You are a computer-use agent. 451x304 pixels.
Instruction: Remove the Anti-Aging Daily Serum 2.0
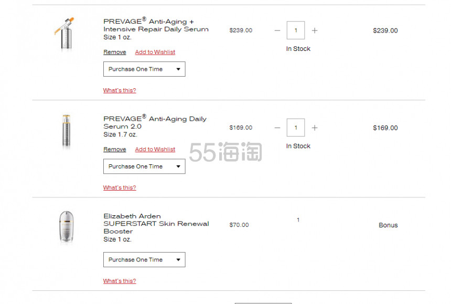pyautogui.click(x=115, y=150)
